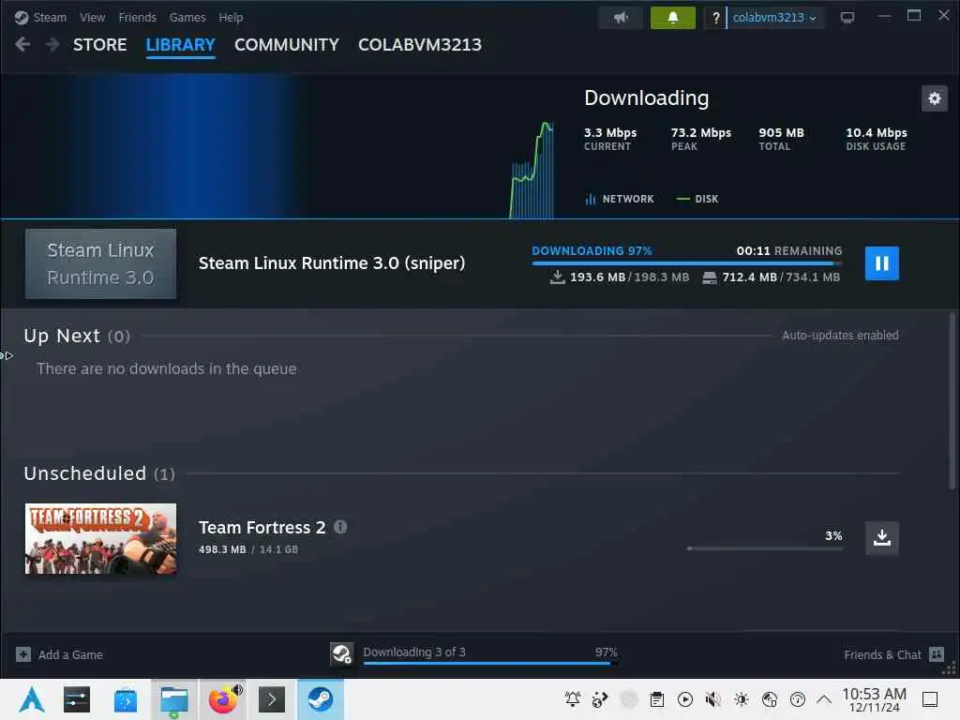960x720 pixels.
Task: Expand colabvm3213 account dropdown
Action: (x=774, y=18)
